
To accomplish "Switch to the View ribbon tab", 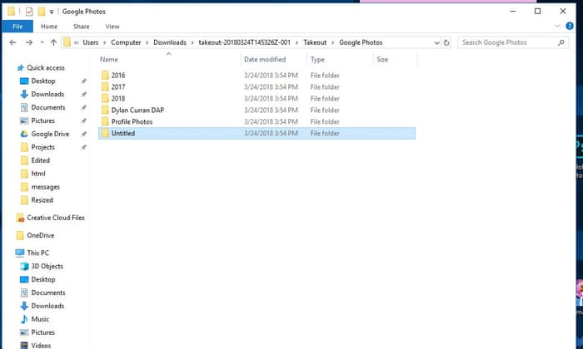I will coord(112,27).
